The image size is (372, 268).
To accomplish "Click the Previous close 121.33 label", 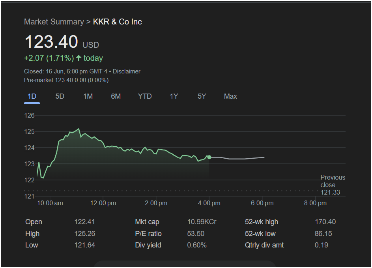I will pyautogui.click(x=333, y=185).
